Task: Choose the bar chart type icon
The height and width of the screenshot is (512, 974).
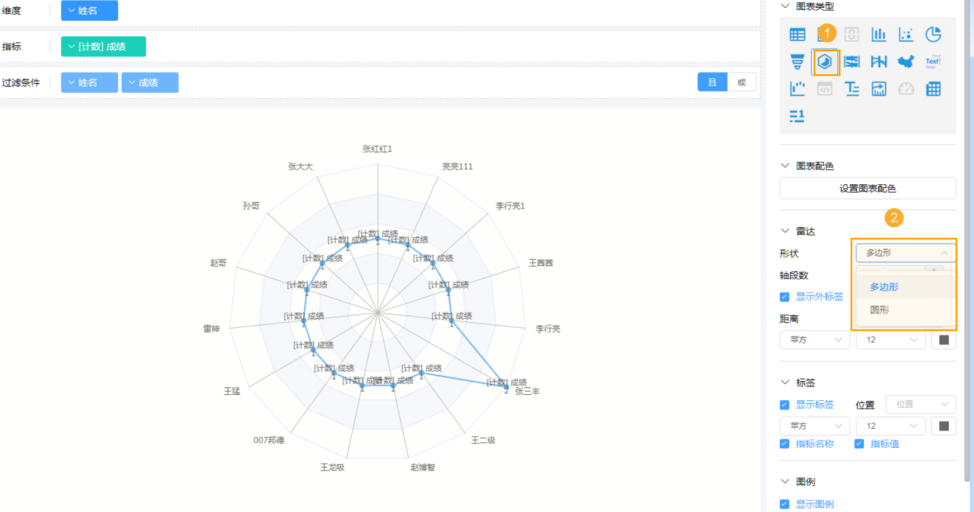Action: (x=878, y=35)
